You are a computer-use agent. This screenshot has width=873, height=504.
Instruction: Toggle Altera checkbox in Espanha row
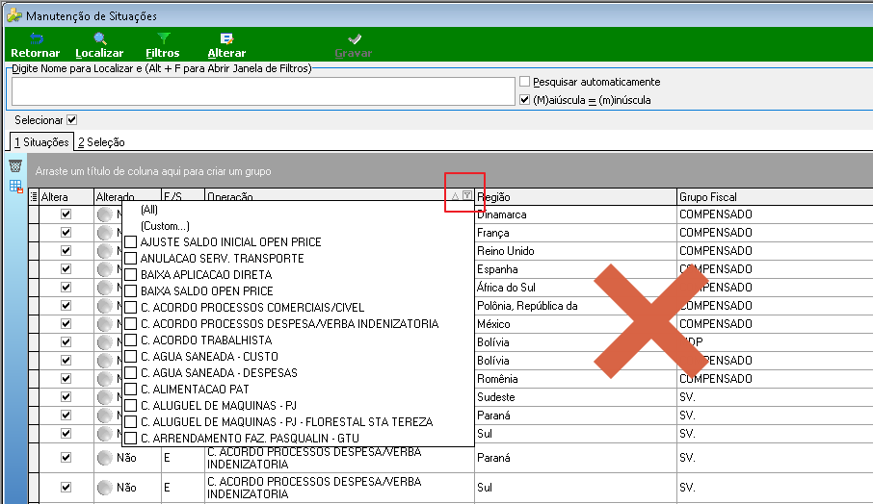[66, 269]
